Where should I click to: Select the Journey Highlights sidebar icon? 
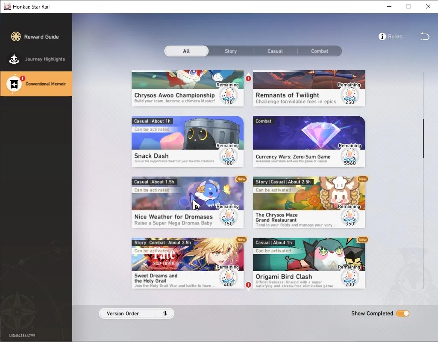point(14,59)
